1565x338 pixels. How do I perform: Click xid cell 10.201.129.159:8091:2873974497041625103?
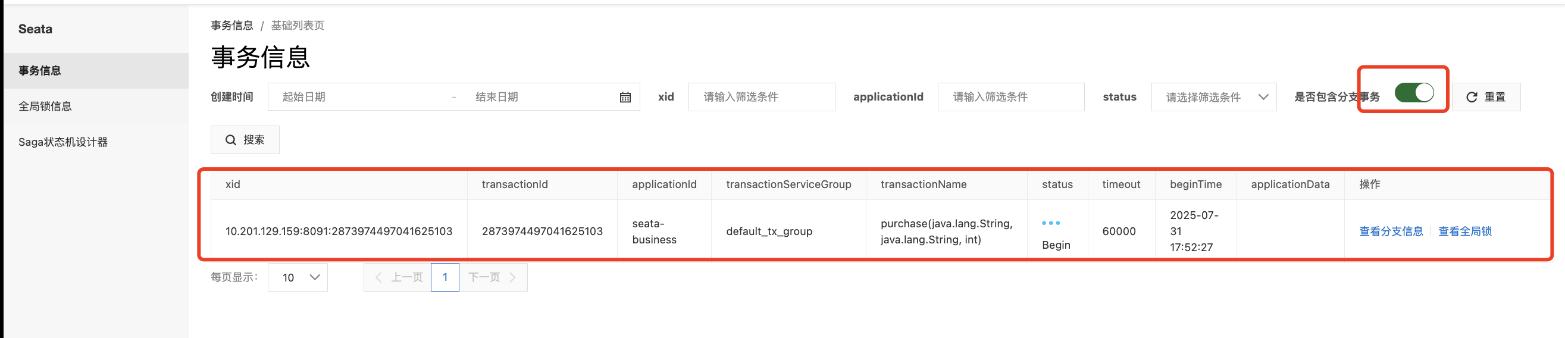[339, 231]
